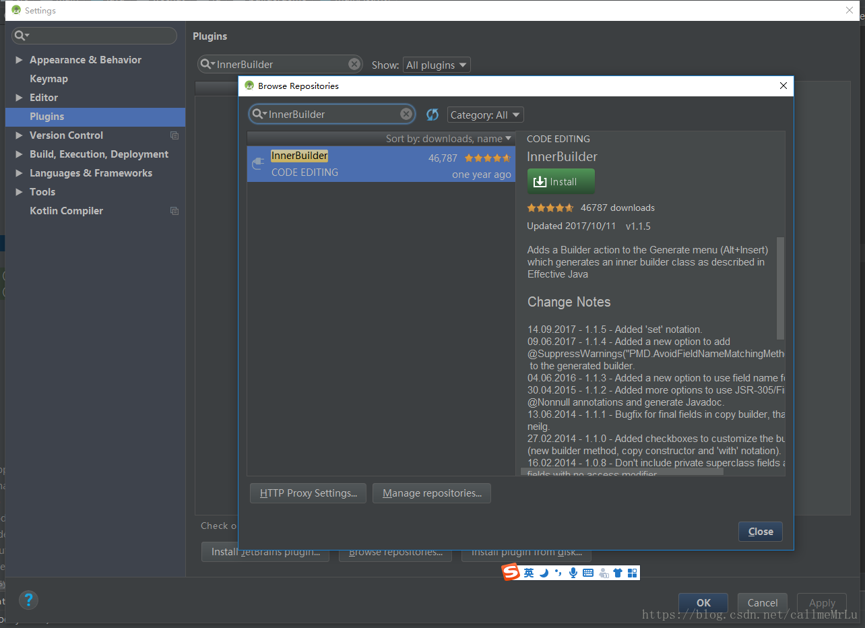The height and width of the screenshot is (628, 865).
Task: Click the IME toolbox grid icon
Action: click(632, 573)
